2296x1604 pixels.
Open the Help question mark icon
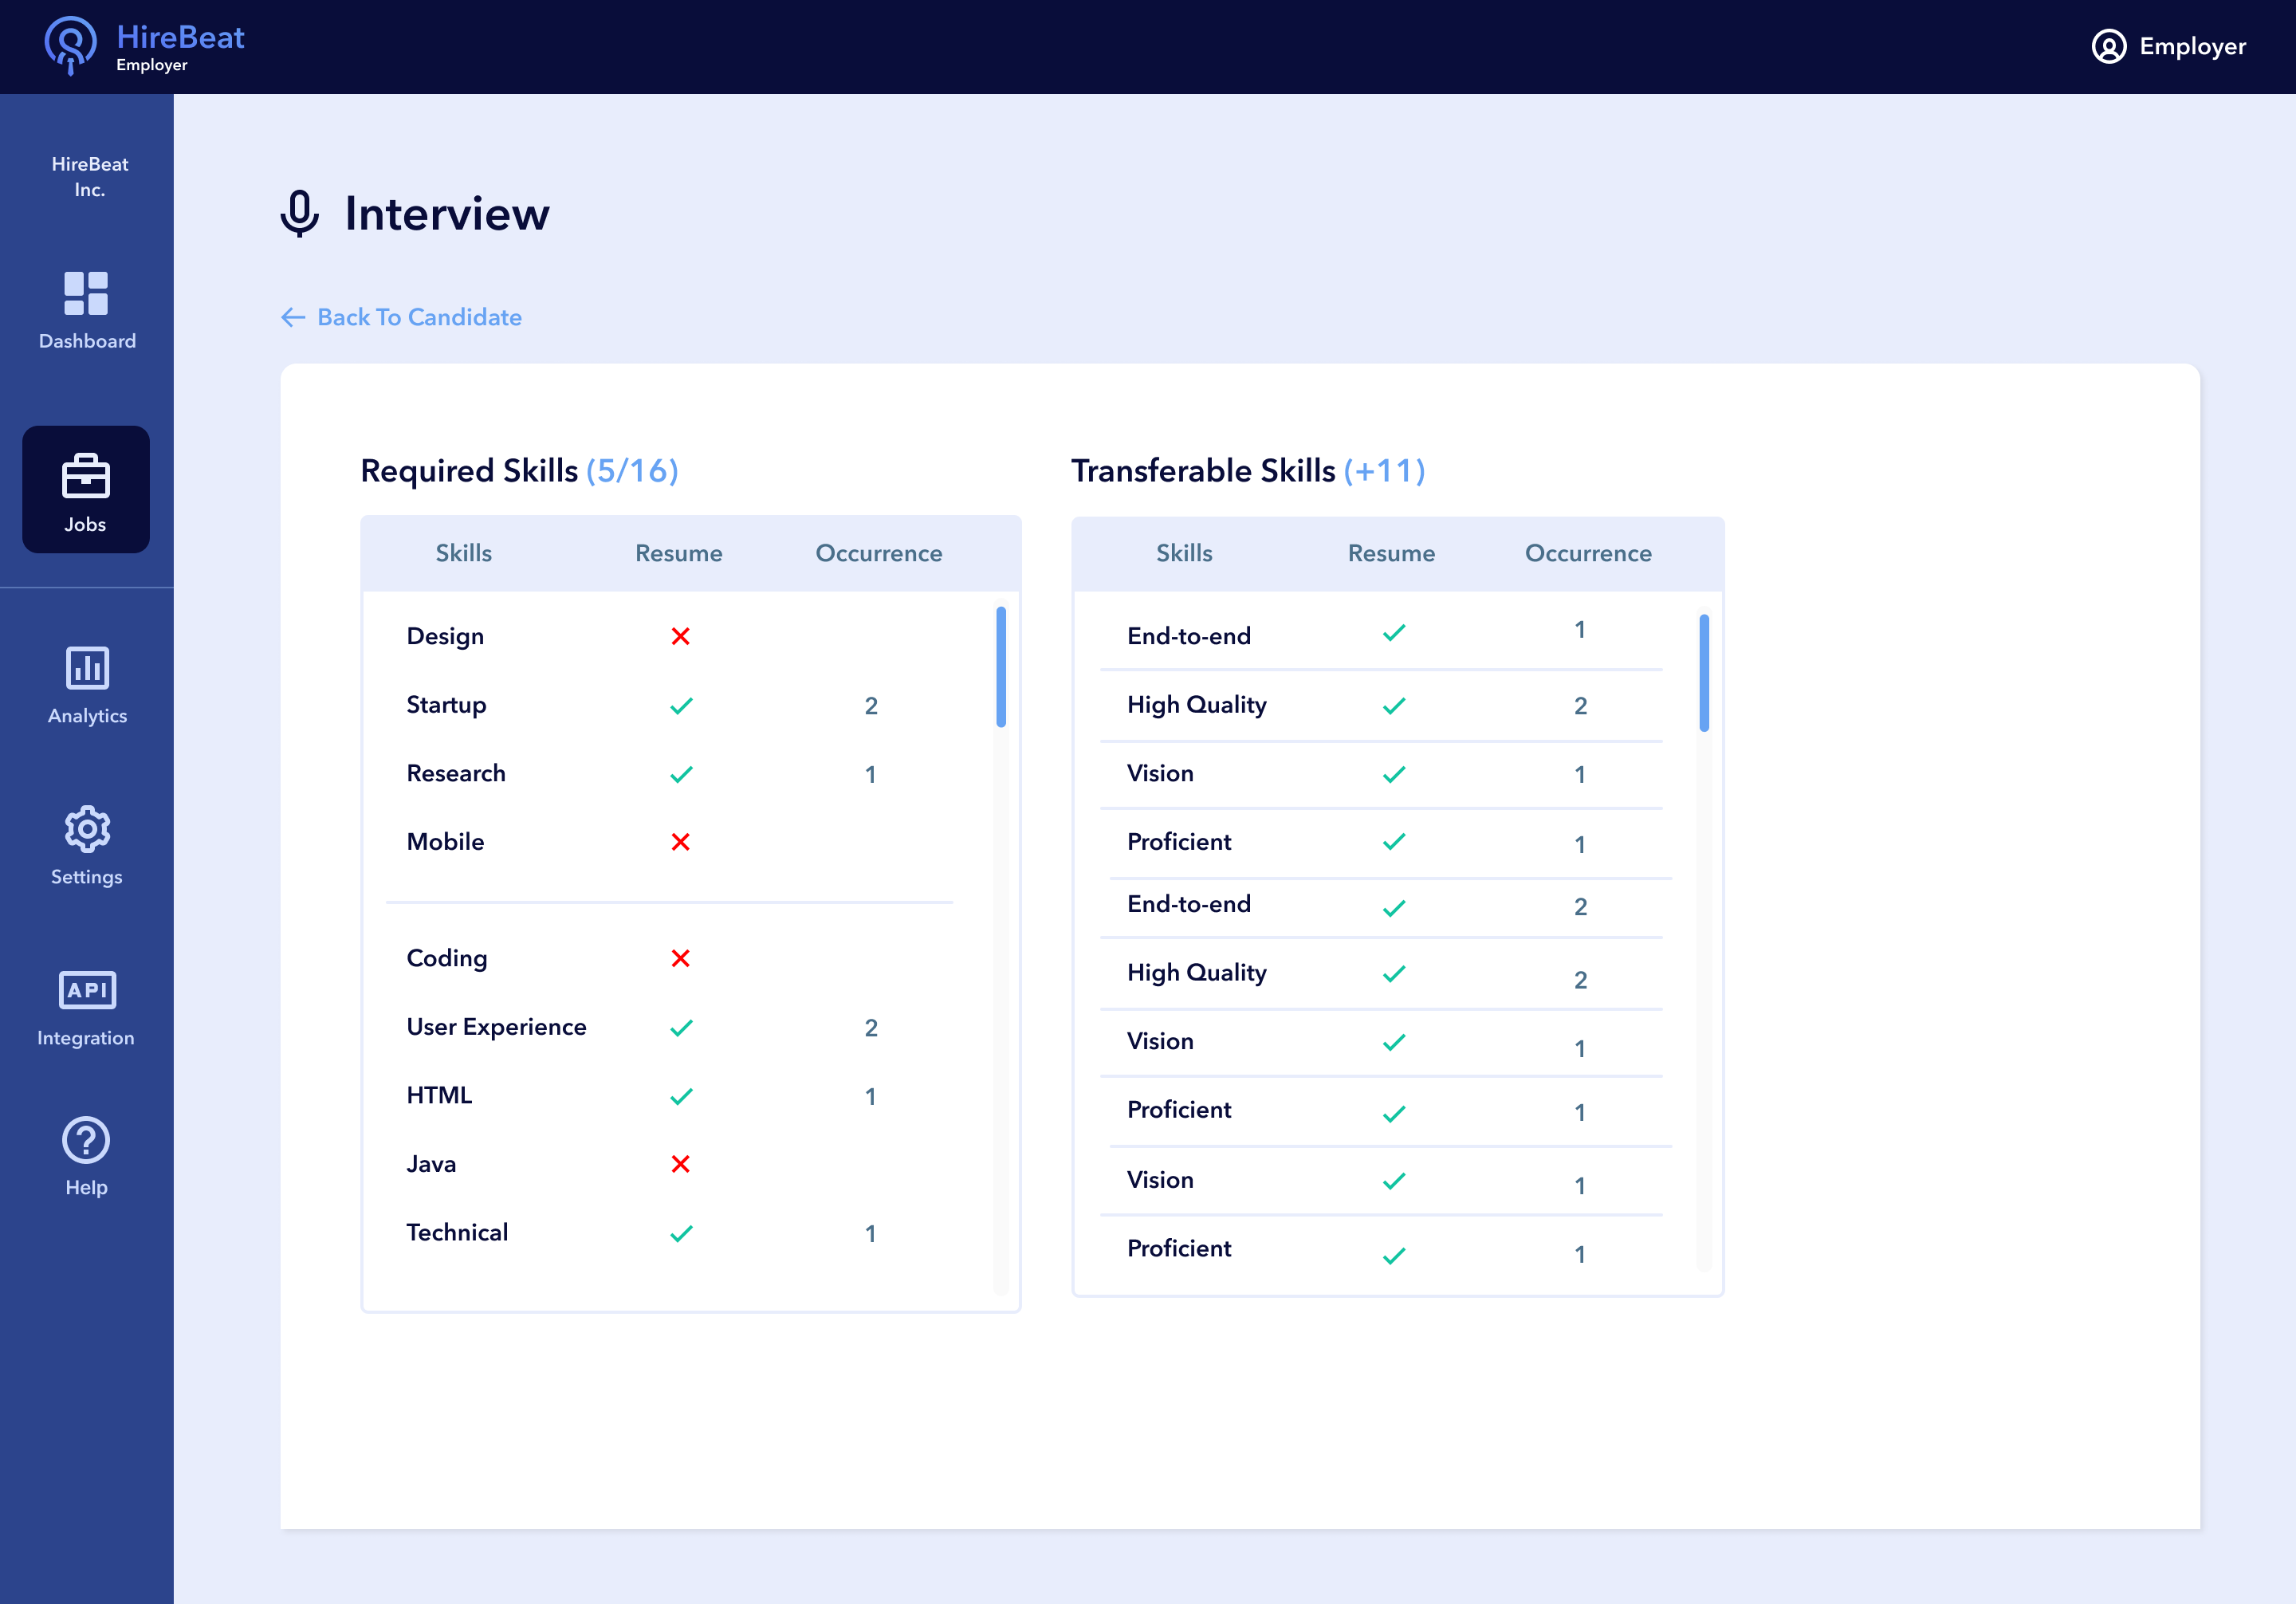click(86, 1140)
